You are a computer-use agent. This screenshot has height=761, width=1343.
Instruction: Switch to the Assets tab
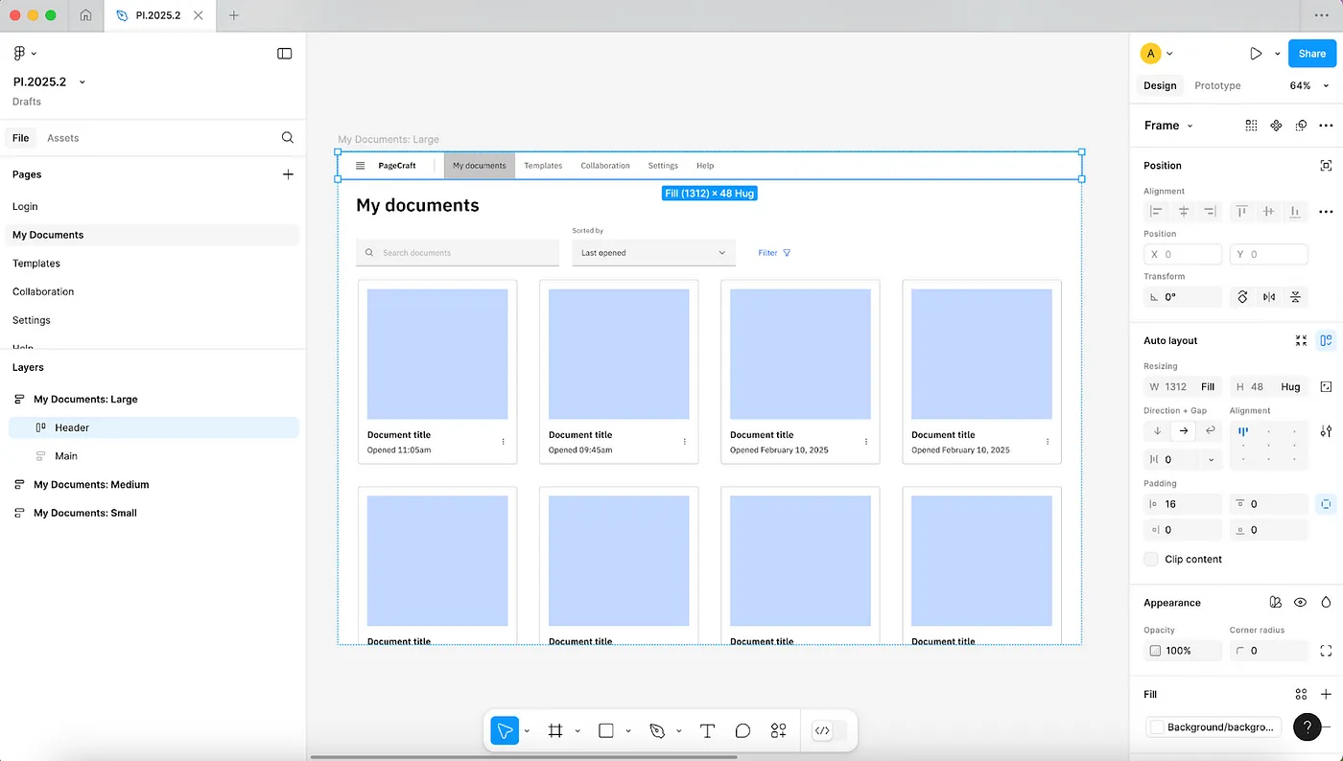point(62,138)
